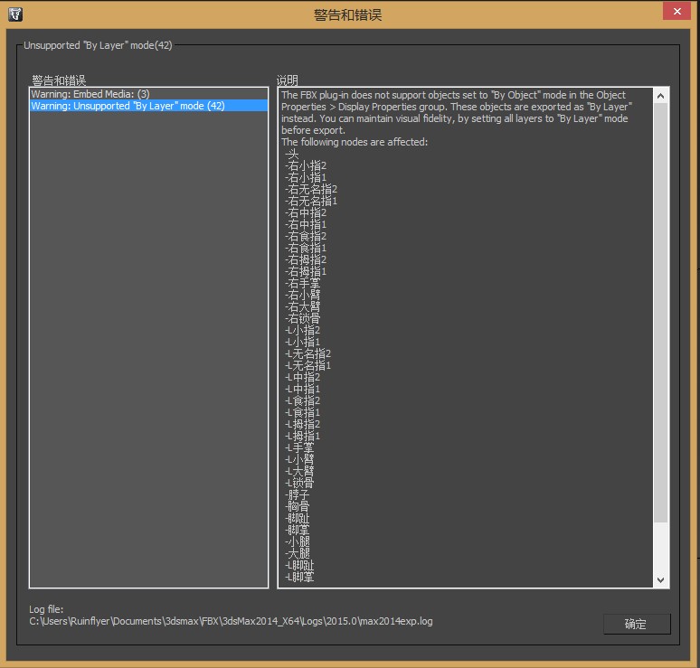Click the 'The following nodes are affected:' line
700x668 pixels.
click(x=355, y=142)
